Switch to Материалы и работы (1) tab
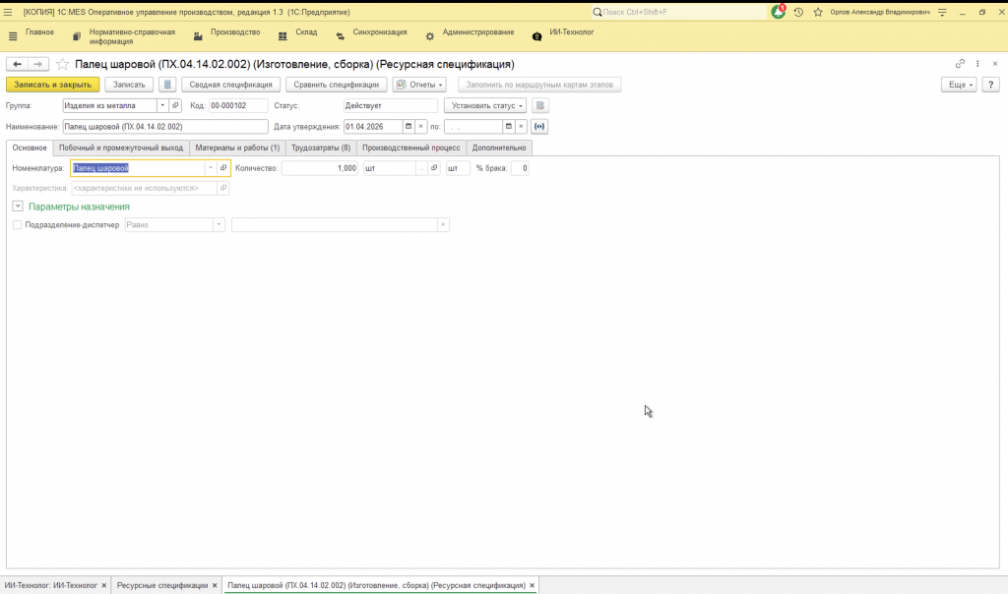 tap(237, 148)
